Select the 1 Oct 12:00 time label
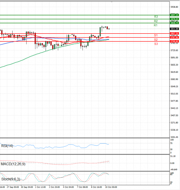This screenshot has width=180, height=190. 40,187
